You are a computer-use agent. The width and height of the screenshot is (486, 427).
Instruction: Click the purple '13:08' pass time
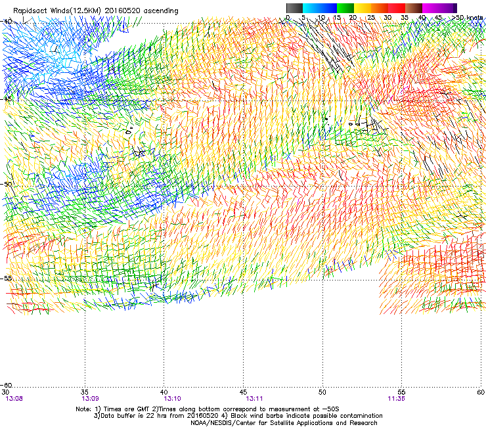pos(14,399)
